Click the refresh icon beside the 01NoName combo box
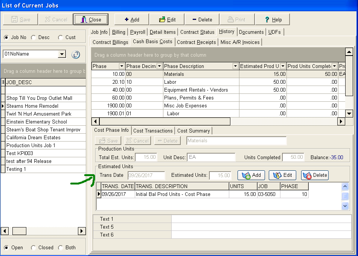 click(x=76, y=54)
